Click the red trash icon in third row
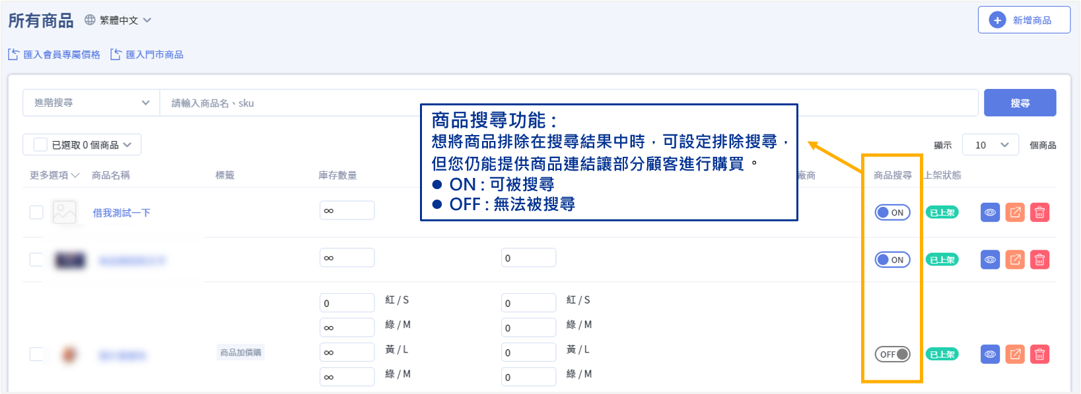Screen dimensions: 1081x394 [x=1039, y=354]
